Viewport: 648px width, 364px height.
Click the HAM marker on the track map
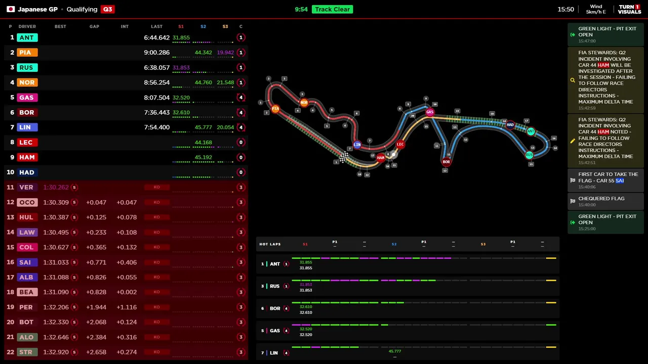click(381, 158)
